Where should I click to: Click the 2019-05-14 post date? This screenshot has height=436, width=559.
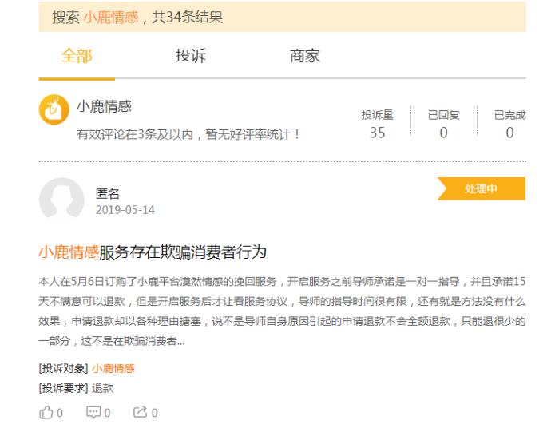tap(125, 210)
